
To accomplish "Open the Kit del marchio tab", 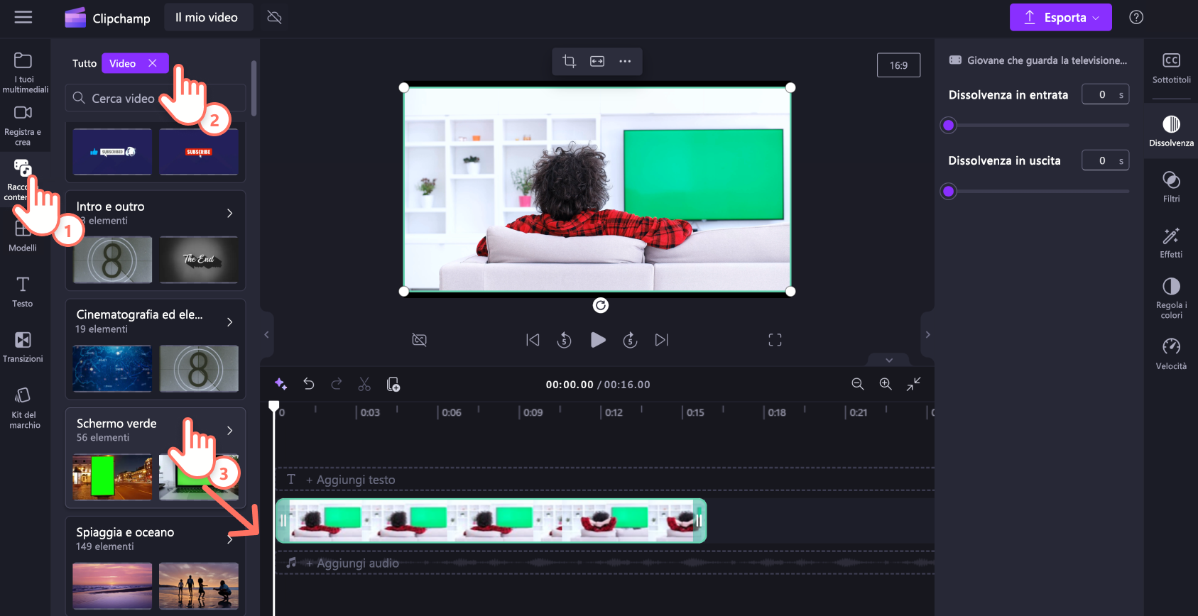I will pyautogui.click(x=24, y=408).
